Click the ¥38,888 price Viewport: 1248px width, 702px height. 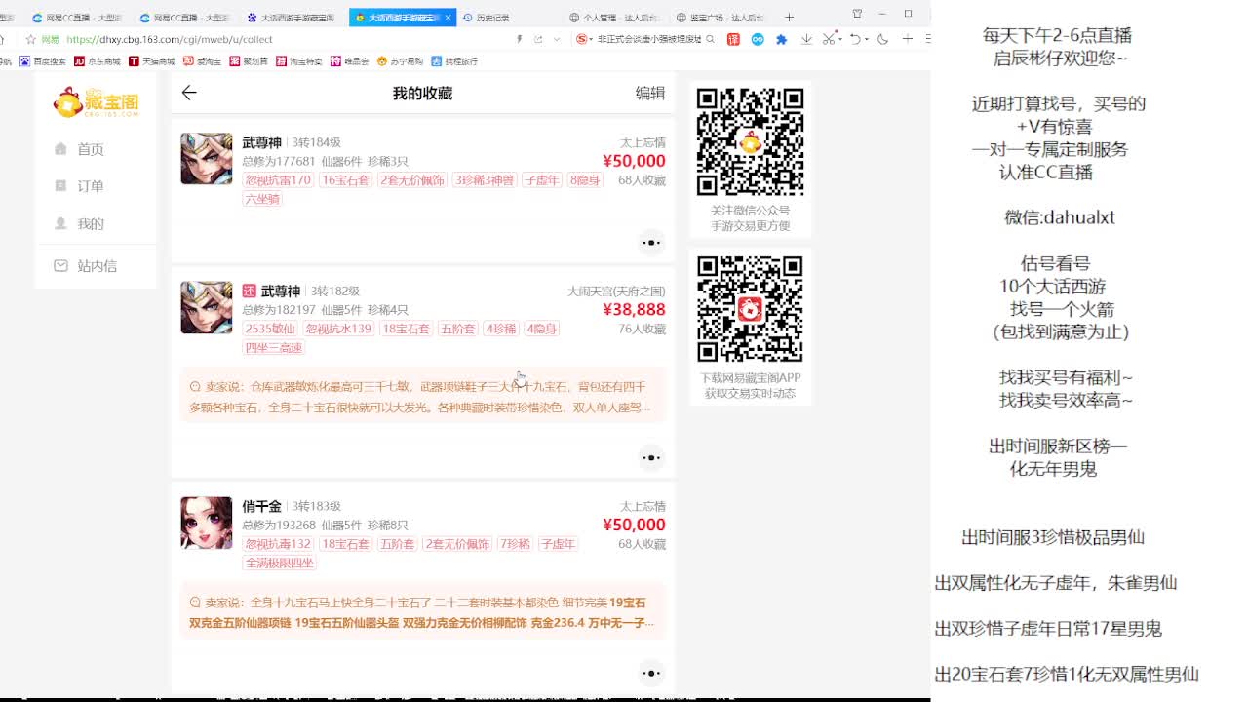(x=634, y=310)
